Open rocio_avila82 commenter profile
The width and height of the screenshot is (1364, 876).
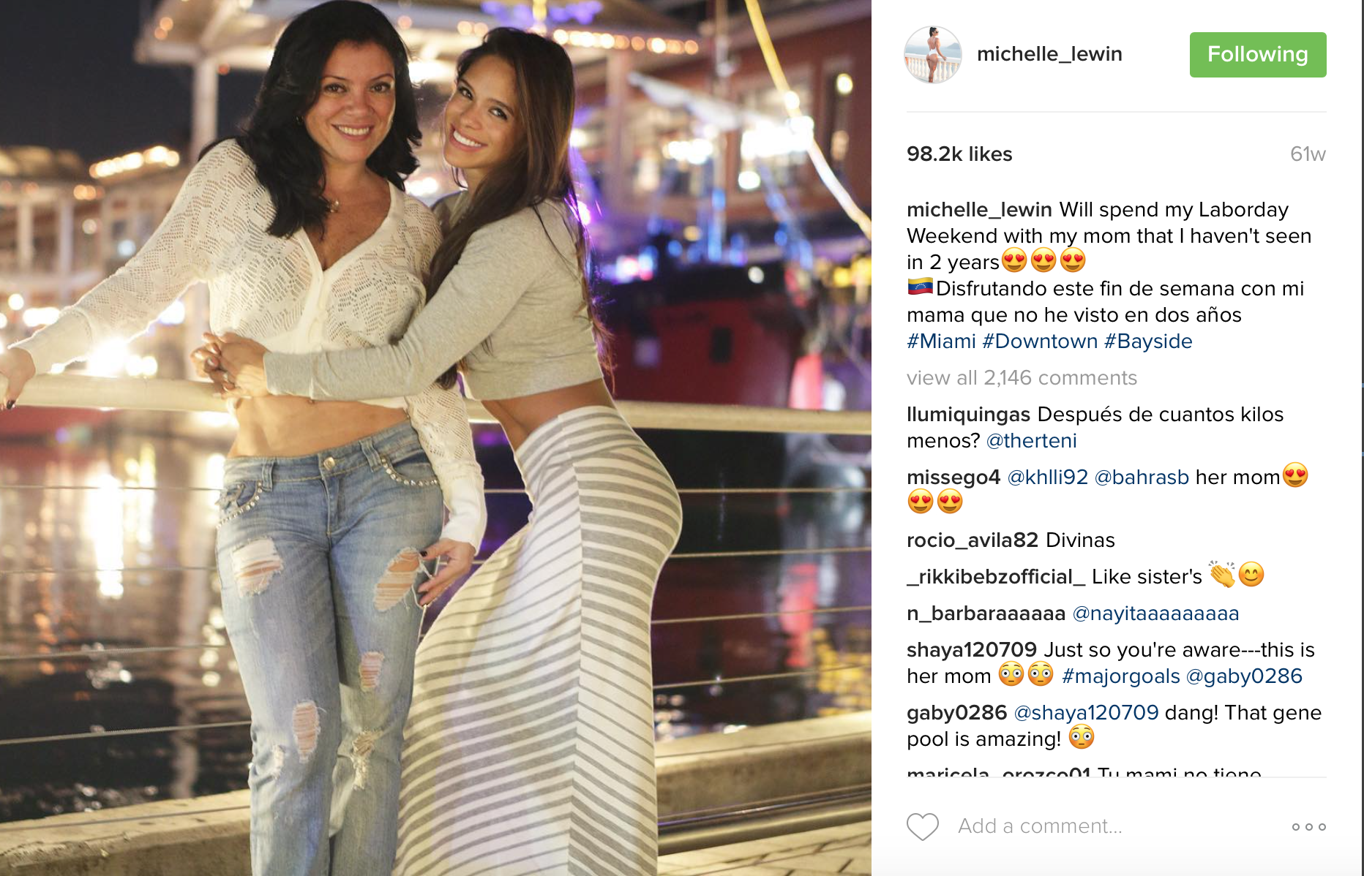[x=973, y=540]
